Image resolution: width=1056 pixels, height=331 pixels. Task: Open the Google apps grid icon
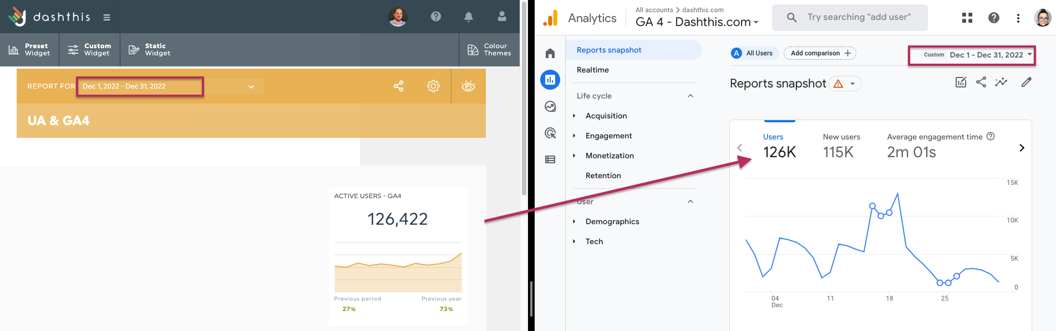coord(967,18)
